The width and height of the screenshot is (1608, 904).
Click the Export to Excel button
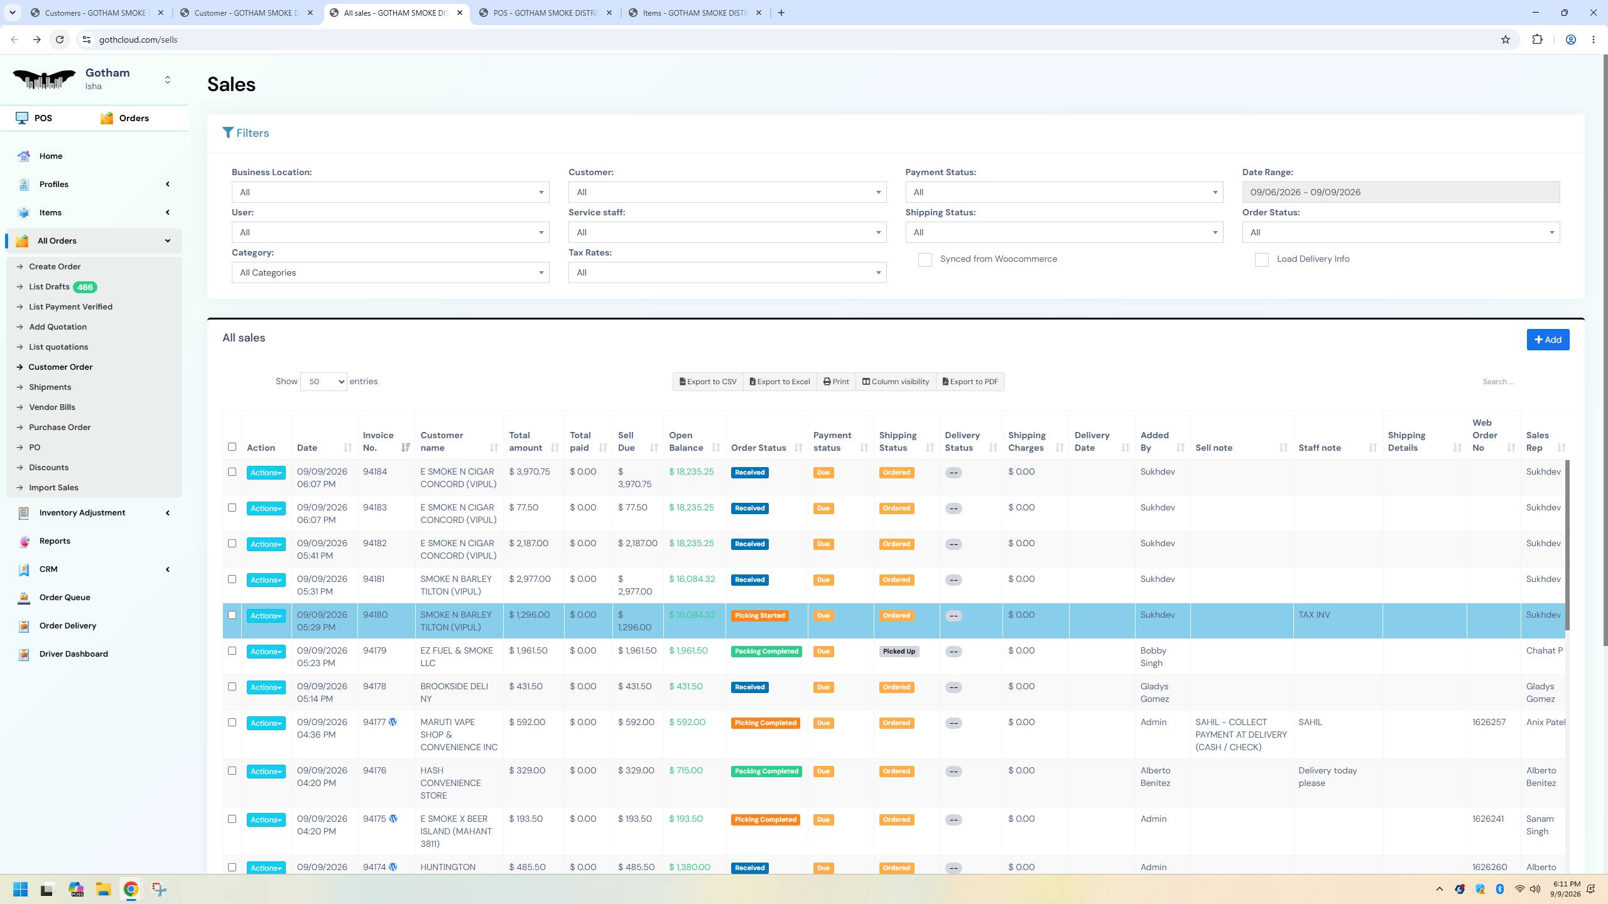pyautogui.click(x=780, y=382)
